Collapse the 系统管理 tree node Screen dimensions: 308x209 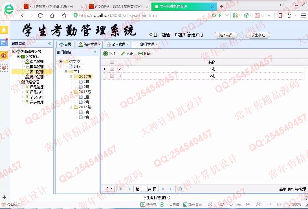[x=18, y=57]
